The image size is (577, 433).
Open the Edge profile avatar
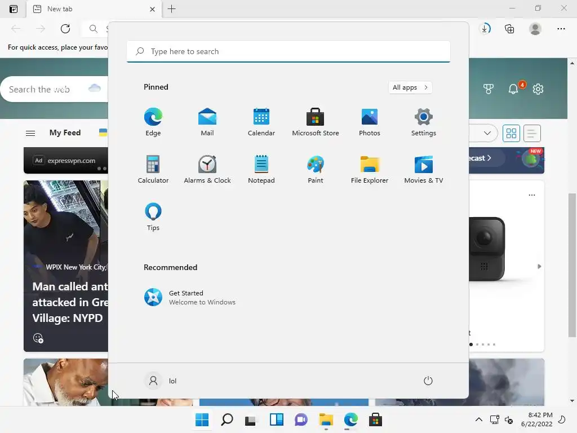pyautogui.click(x=535, y=29)
